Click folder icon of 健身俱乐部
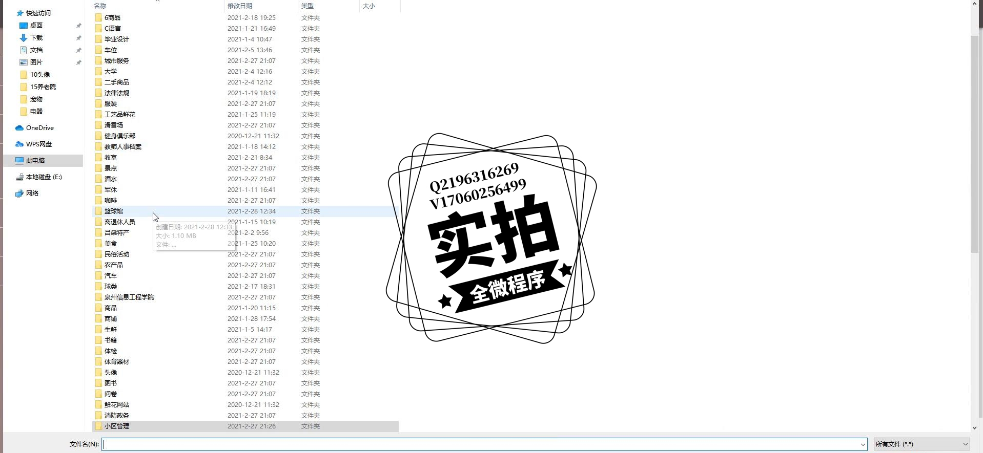Image resolution: width=983 pixels, height=453 pixels. click(98, 136)
